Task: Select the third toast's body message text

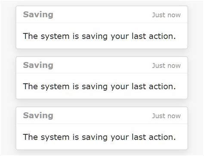Action: (99, 137)
